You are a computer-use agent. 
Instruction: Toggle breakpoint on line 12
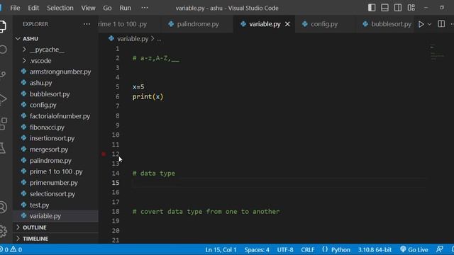click(x=104, y=154)
